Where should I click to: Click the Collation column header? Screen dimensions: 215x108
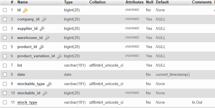97,2
